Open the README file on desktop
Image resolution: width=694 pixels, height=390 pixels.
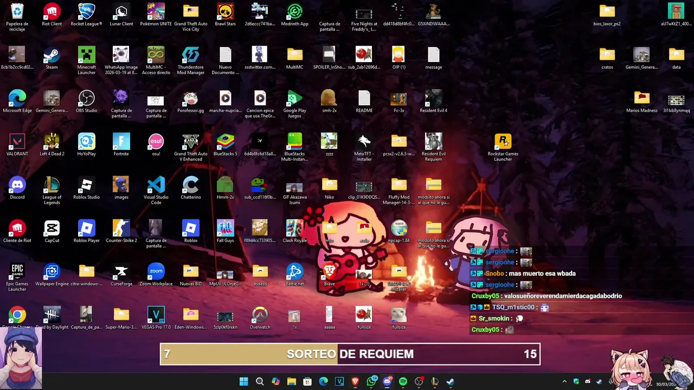[x=364, y=102]
